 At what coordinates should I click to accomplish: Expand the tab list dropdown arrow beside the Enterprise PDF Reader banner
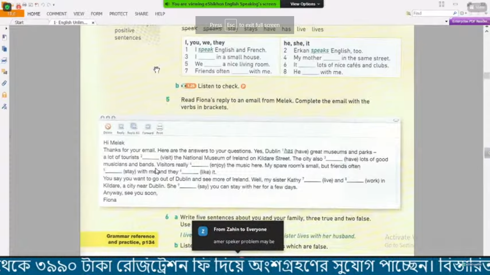coord(446,21)
